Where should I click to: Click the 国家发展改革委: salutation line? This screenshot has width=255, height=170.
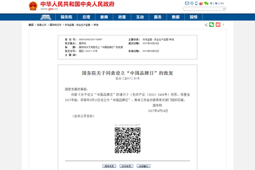pos(76,89)
